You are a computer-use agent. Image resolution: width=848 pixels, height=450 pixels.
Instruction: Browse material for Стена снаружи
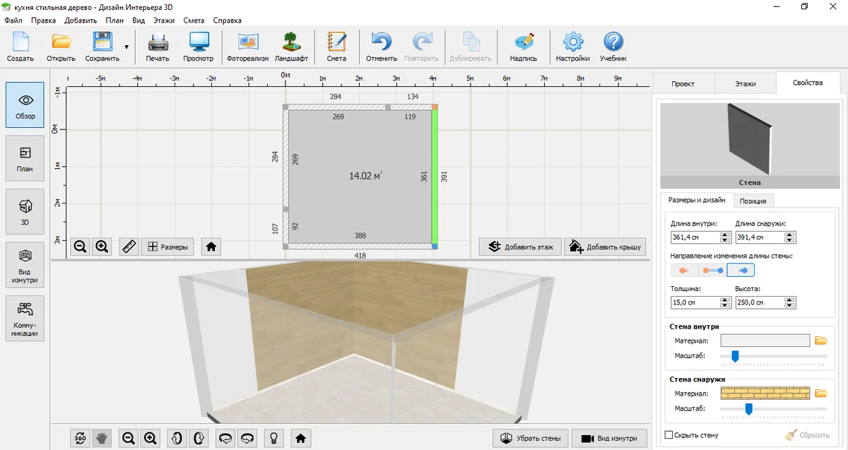pyautogui.click(x=820, y=393)
